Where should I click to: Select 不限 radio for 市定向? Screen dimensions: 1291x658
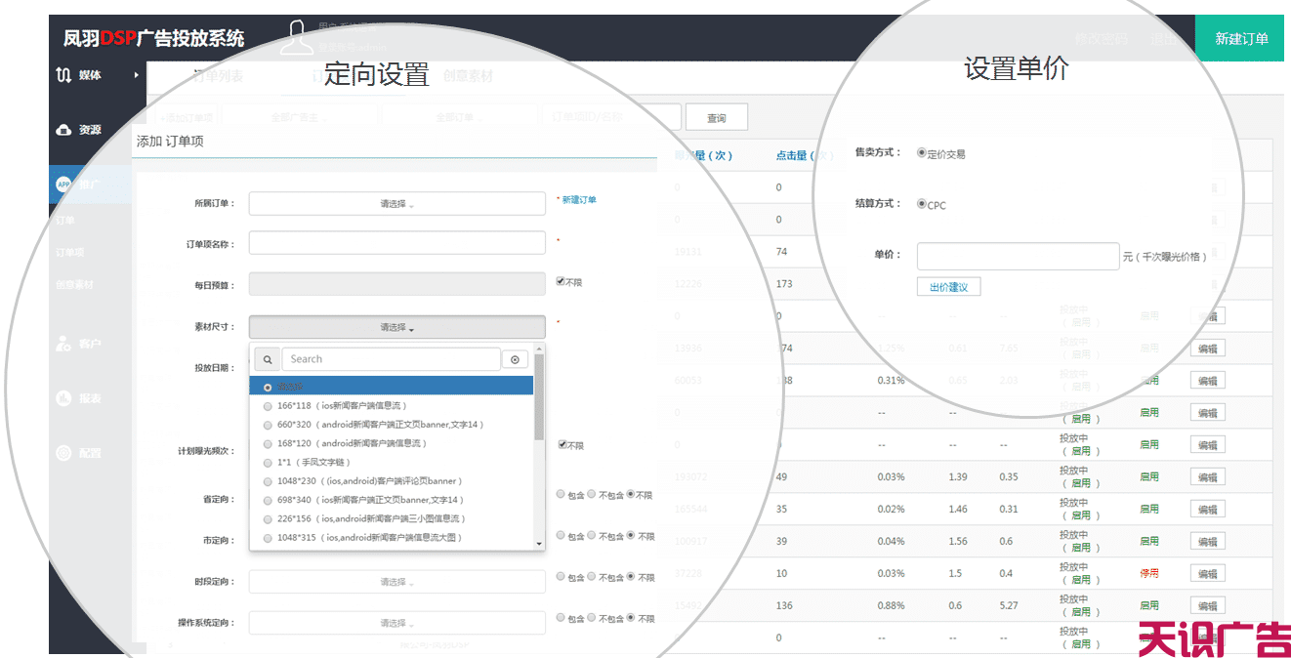tap(631, 535)
